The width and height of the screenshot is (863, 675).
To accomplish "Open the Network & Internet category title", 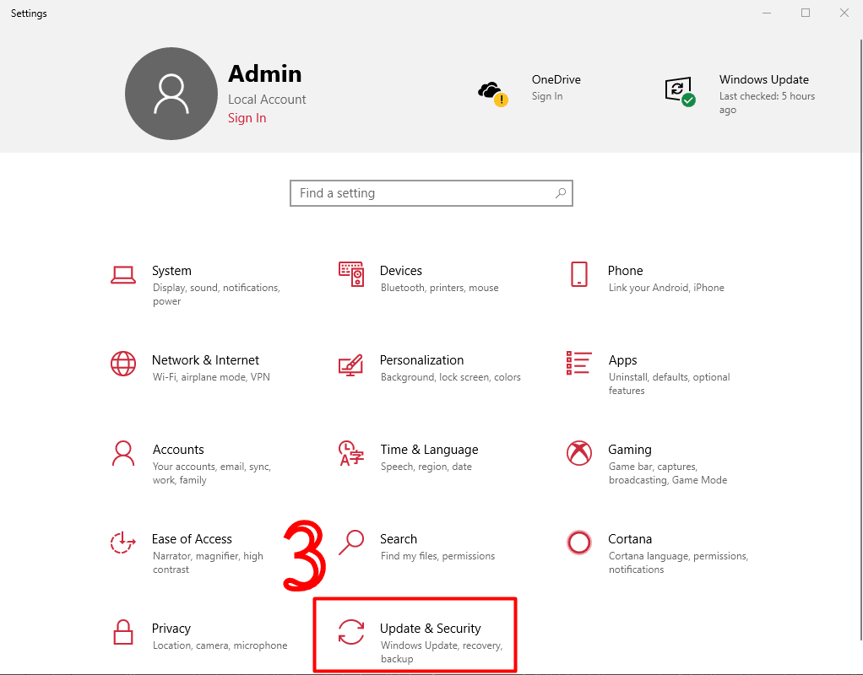I will pos(205,360).
